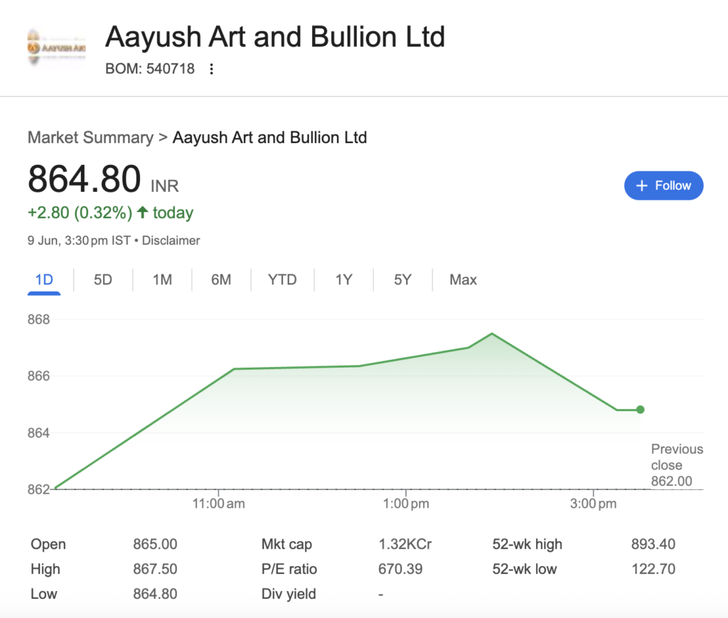Click the Market Summary breadcrumb link

[x=90, y=137]
